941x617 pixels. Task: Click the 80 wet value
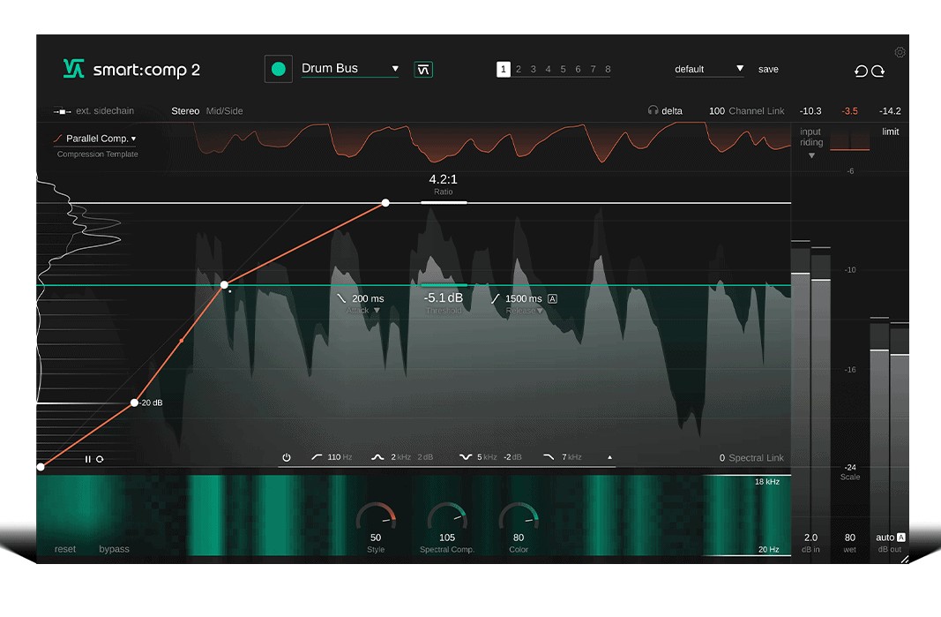(x=850, y=537)
